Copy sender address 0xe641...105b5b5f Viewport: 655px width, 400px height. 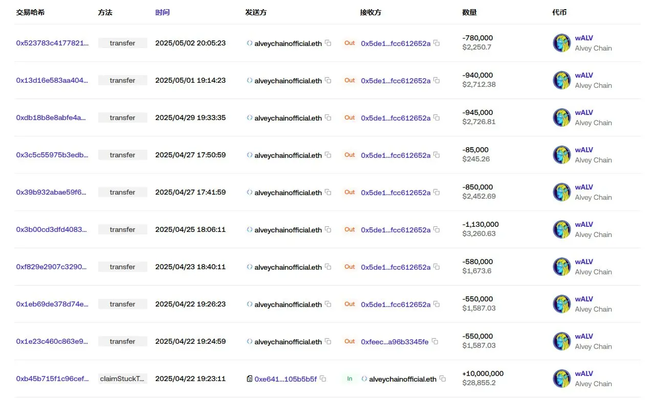(x=323, y=379)
